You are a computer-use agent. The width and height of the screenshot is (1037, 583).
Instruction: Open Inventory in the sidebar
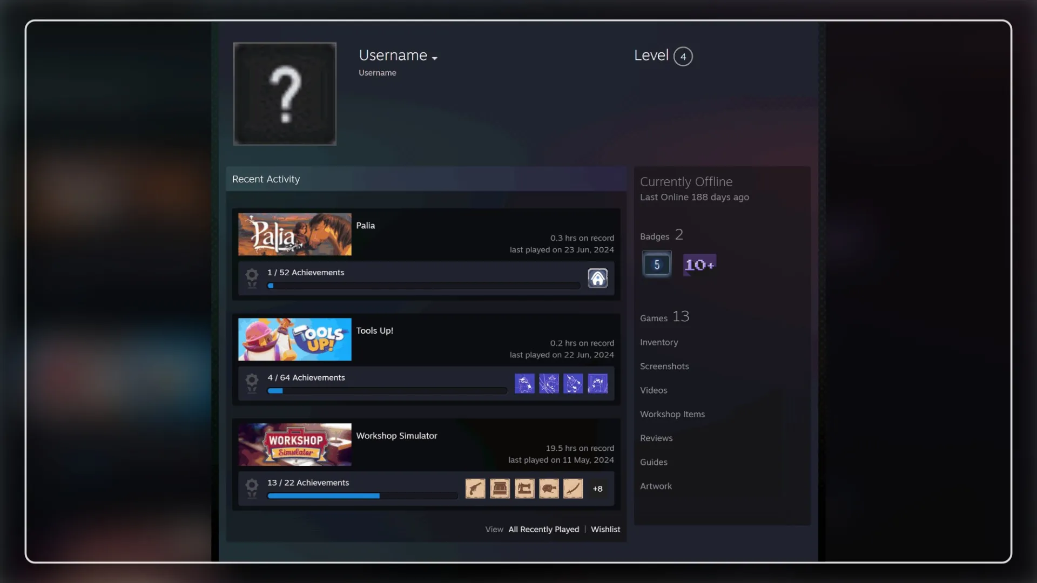click(659, 342)
